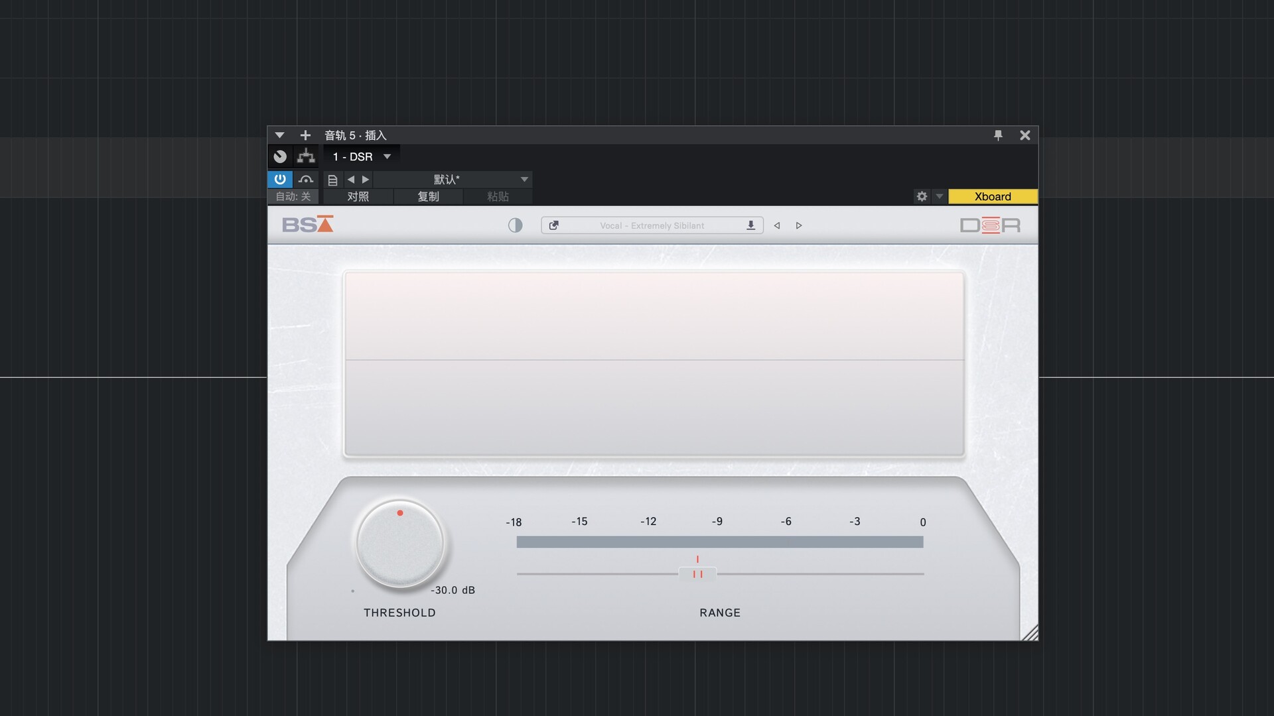
Task: Toggle automation mode 自动: 关
Action: point(293,197)
